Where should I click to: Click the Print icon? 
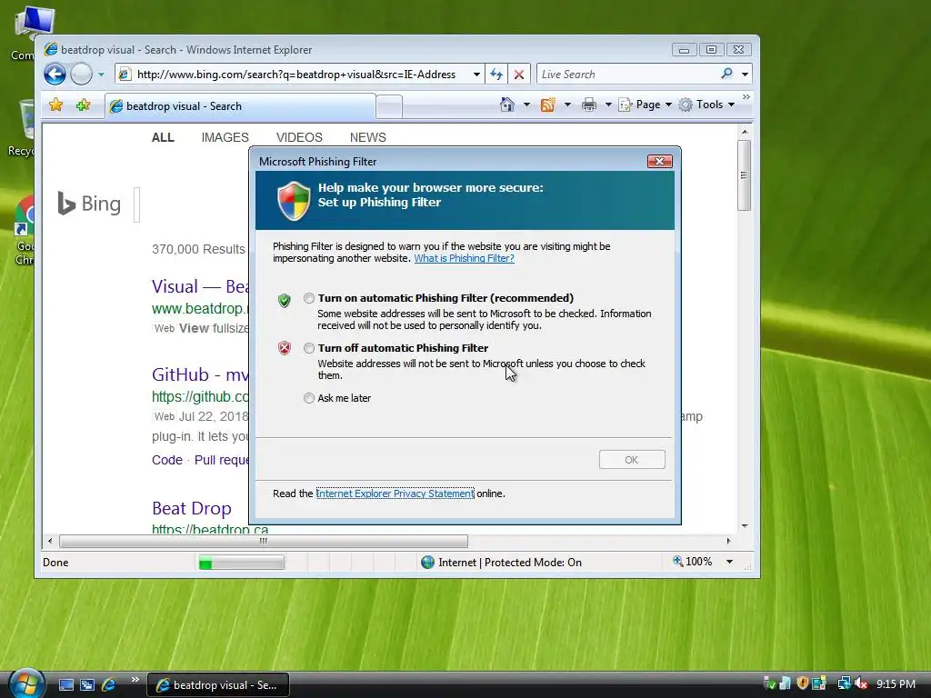[589, 105]
